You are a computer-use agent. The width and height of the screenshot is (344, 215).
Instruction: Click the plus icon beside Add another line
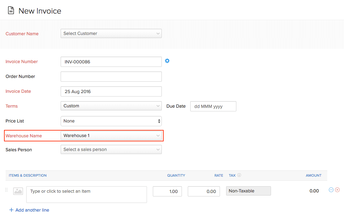coord(11,210)
